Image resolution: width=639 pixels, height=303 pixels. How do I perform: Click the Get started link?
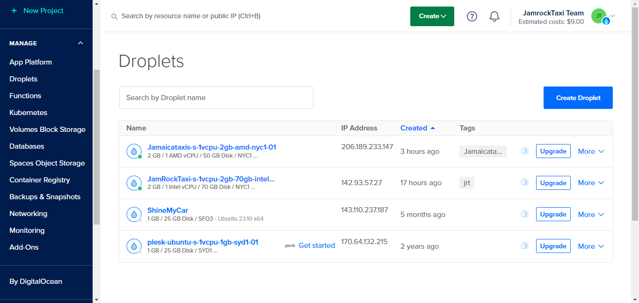[x=317, y=245]
